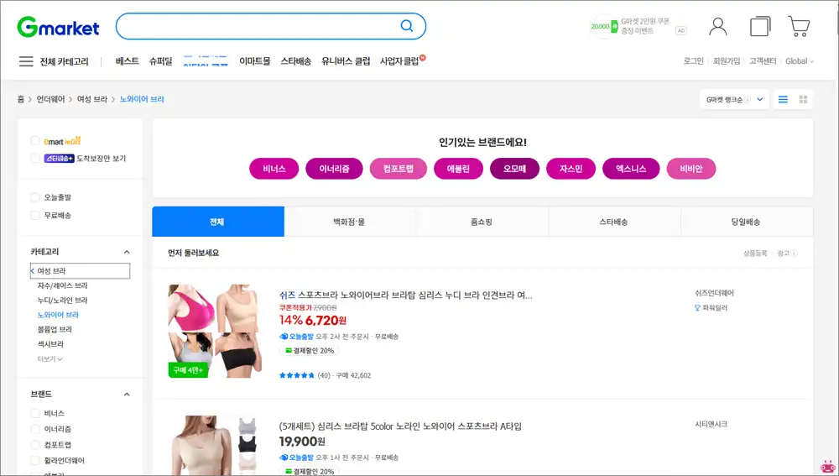The height and width of the screenshot is (476, 839).
Task: Click info icon next to 광고
Action: coord(794,254)
